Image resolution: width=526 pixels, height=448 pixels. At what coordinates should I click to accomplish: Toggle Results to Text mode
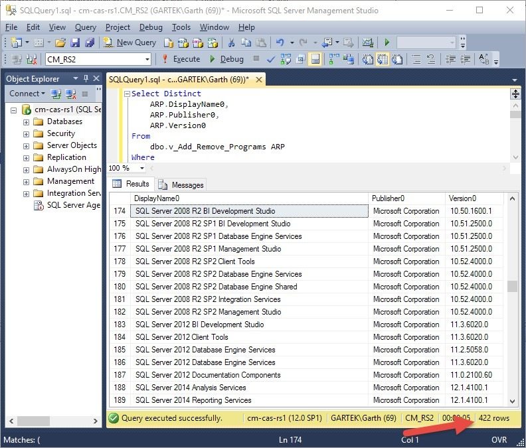click(368, 60)
